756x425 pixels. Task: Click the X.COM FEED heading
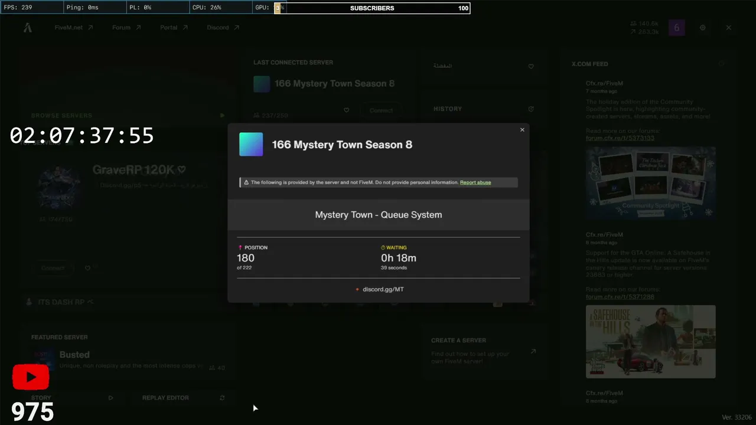589,64
